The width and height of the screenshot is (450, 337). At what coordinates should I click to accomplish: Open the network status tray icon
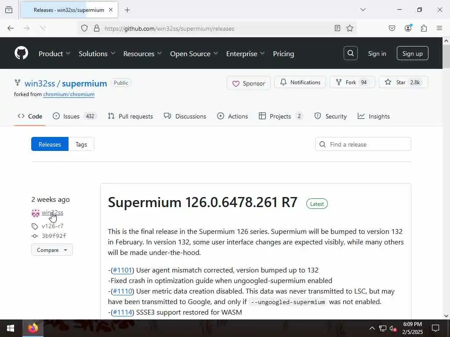click(x=383, y=328)
